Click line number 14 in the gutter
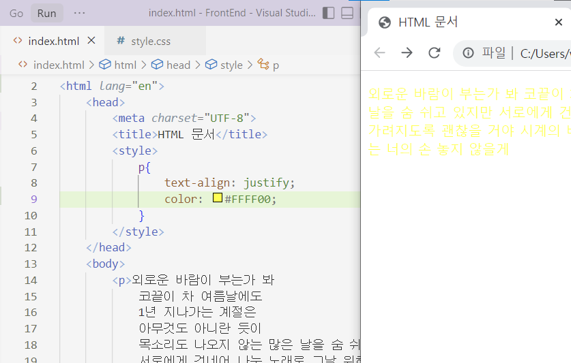Image resolution: width=571 pixels, height=363 pixels. (x=31, y=281)
